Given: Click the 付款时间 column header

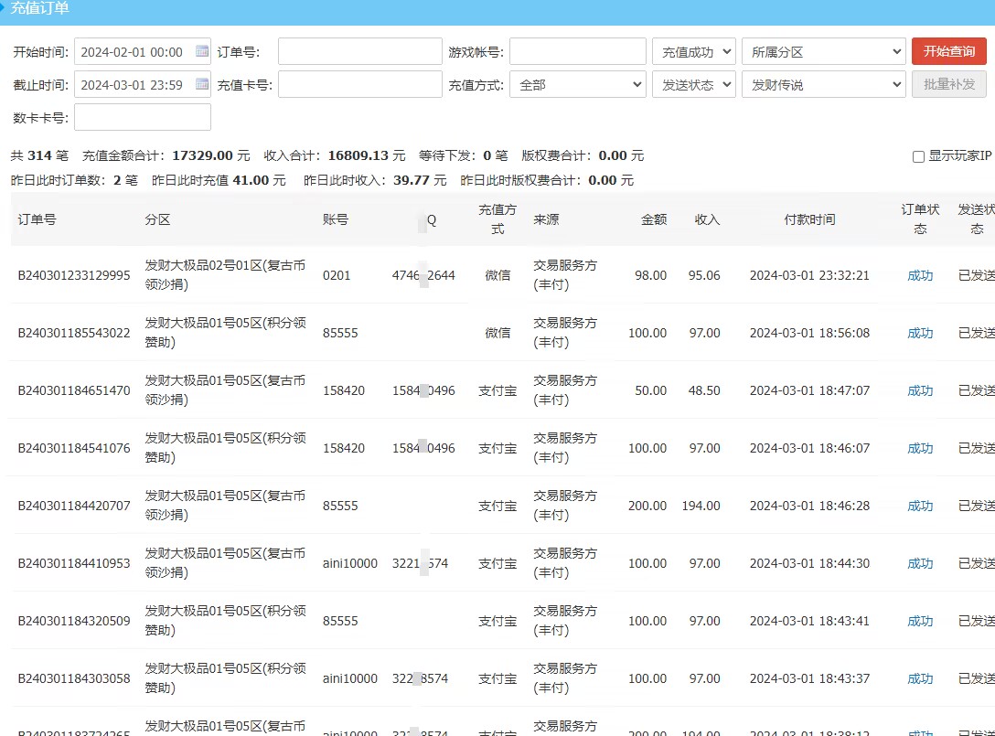Looking at the screenshot, I should point(809,219).
